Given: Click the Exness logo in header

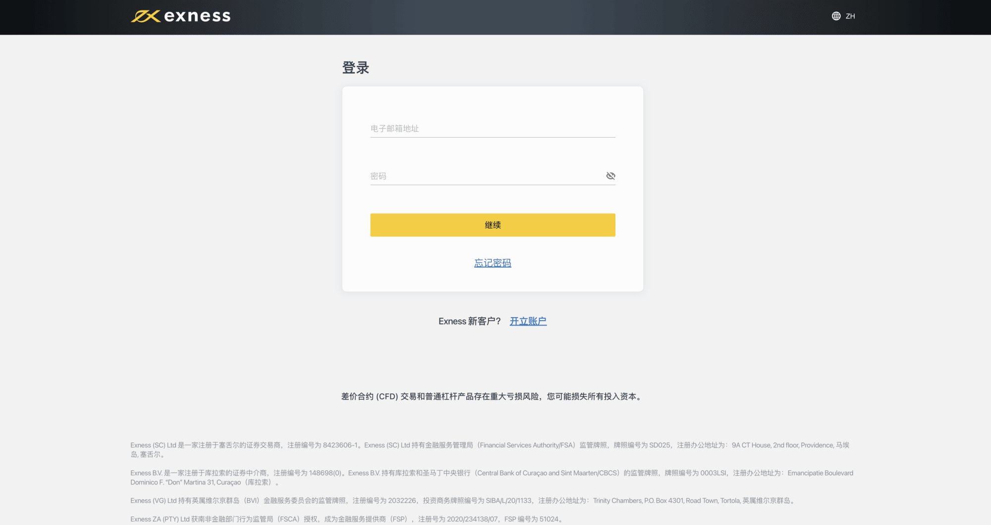Looking at the screenshot, I should (x=180, y=16).
